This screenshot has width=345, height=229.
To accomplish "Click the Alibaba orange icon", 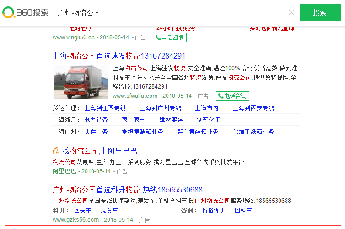I will [56, 151].
